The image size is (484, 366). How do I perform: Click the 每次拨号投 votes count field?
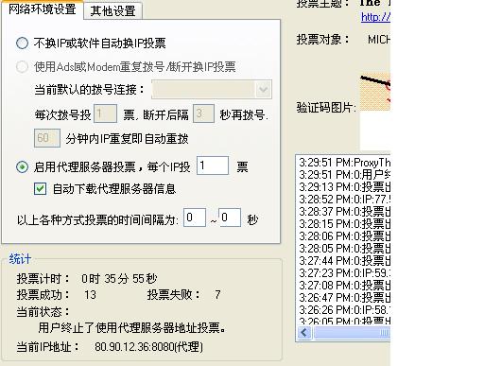click(x=106, y=113)
